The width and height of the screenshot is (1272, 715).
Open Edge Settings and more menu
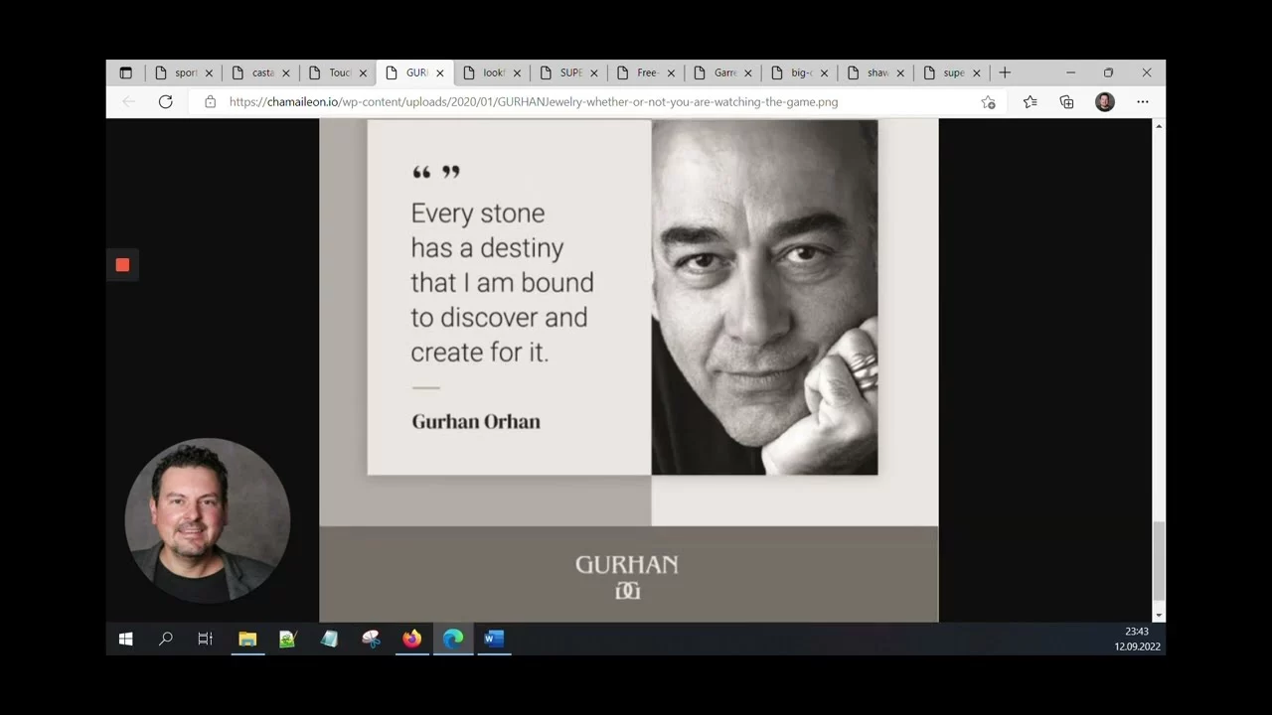[1143, 101]
